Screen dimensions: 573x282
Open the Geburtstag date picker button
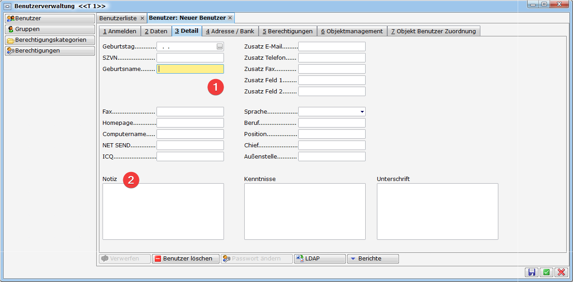(x=219, y=47)
